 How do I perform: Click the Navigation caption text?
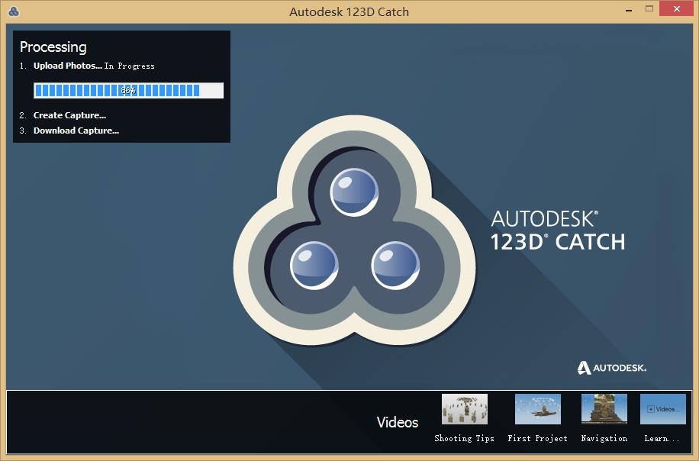(604, 438)
